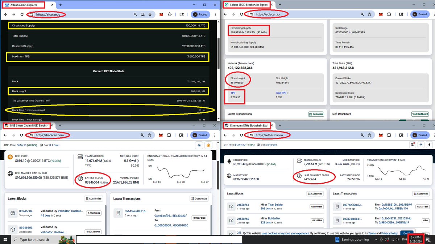This screenshot has width=435, height=244.
Task: Customize the Etherscan Latest Blocks panel
Action: pyautogui.click(x=315, y=193)
